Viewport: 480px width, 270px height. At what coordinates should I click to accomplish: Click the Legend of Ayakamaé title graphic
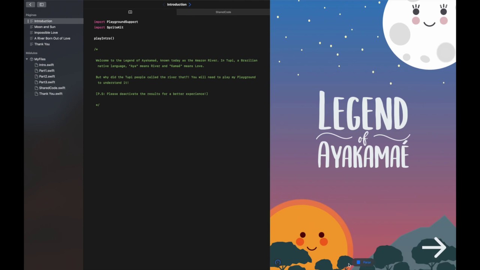pos(363,129)
